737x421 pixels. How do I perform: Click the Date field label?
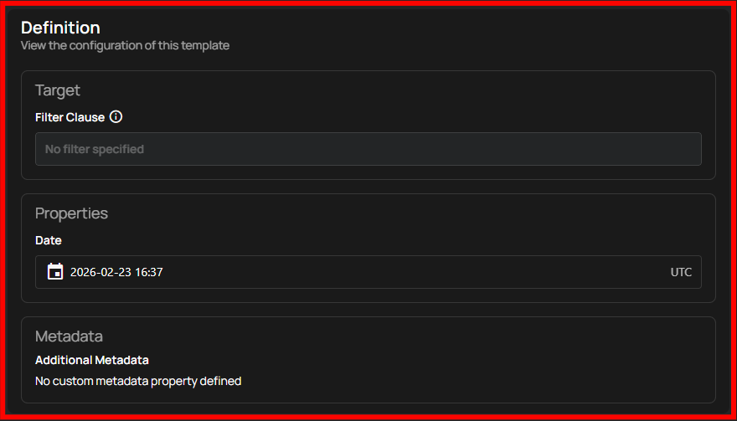pos(49,240)
